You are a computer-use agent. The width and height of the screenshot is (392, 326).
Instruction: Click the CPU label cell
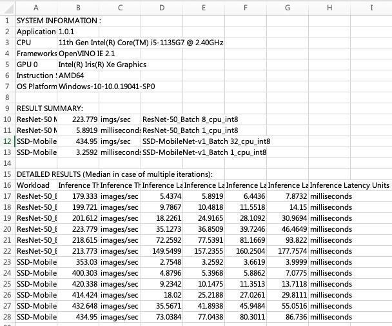coord(36,43)
